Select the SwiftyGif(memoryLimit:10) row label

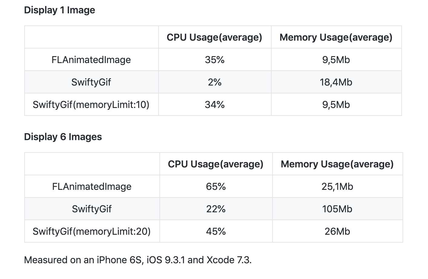[x=91, y=105]
